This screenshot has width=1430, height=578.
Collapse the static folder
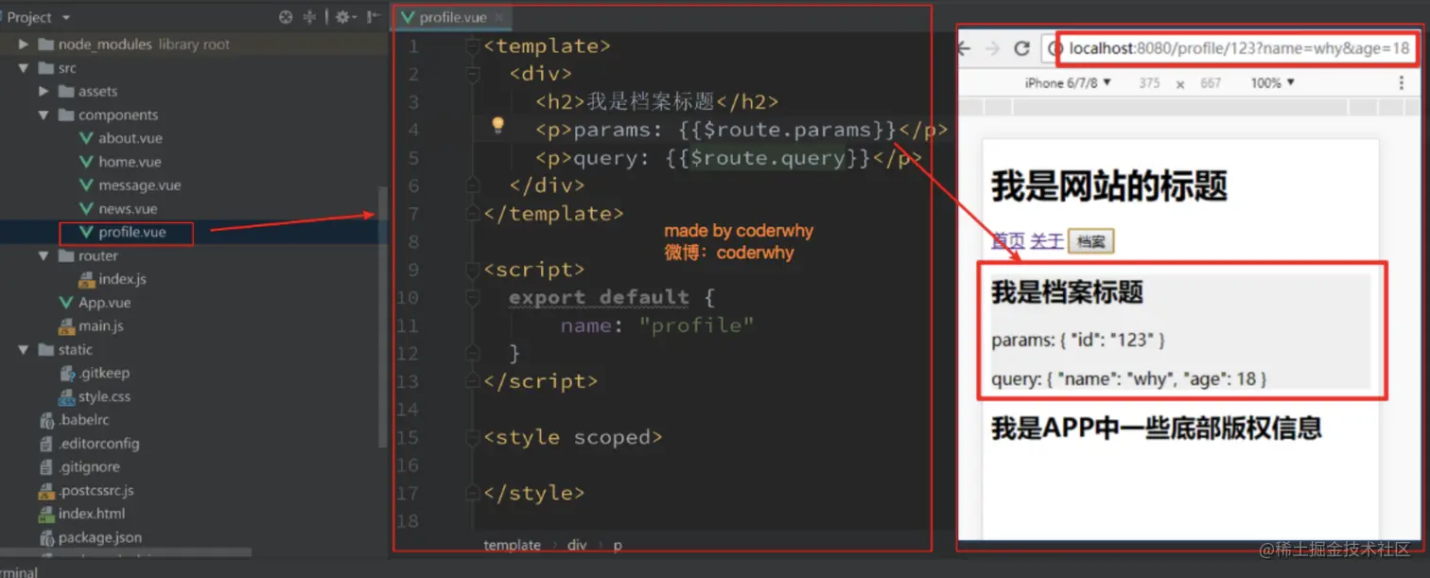point(24,350)
